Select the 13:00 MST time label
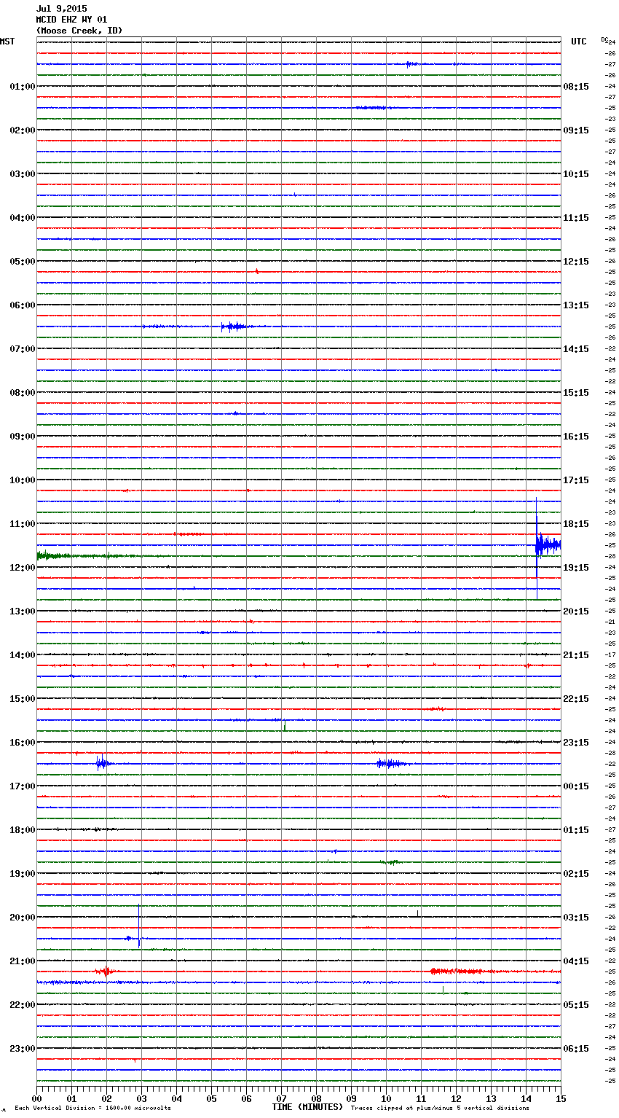 (x=23, y=611)
